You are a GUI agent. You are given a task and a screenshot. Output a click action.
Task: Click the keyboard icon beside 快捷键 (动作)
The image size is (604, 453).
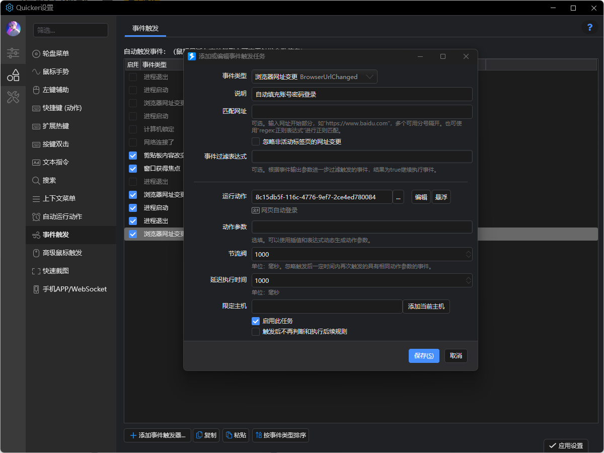(36, 108)
